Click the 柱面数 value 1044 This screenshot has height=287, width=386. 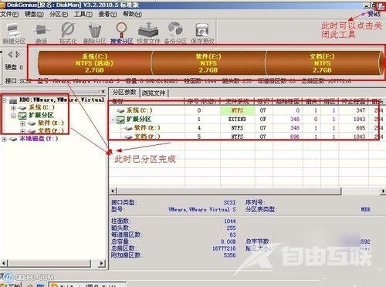[230, 221]
